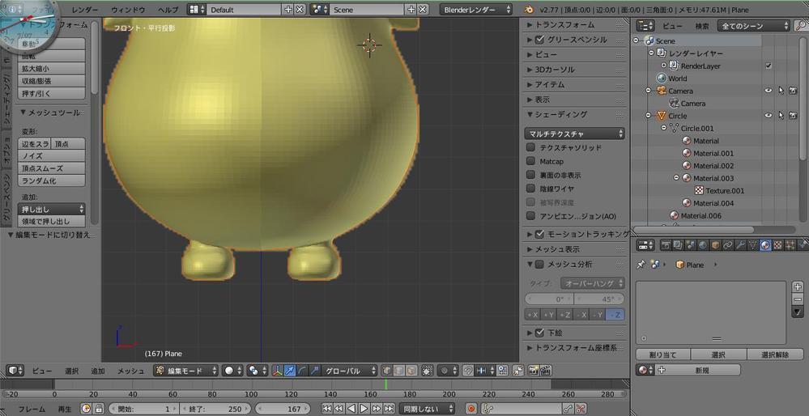Toggle the テクスチャソリッド checkbox

point(530,147)
